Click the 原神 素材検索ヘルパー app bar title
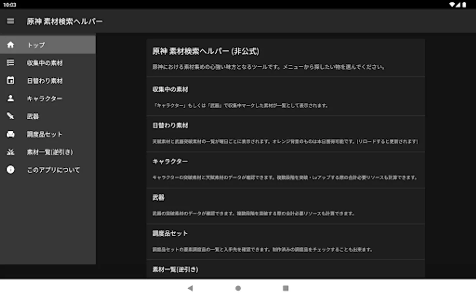476x297 pixels. [x=64, y=21]
